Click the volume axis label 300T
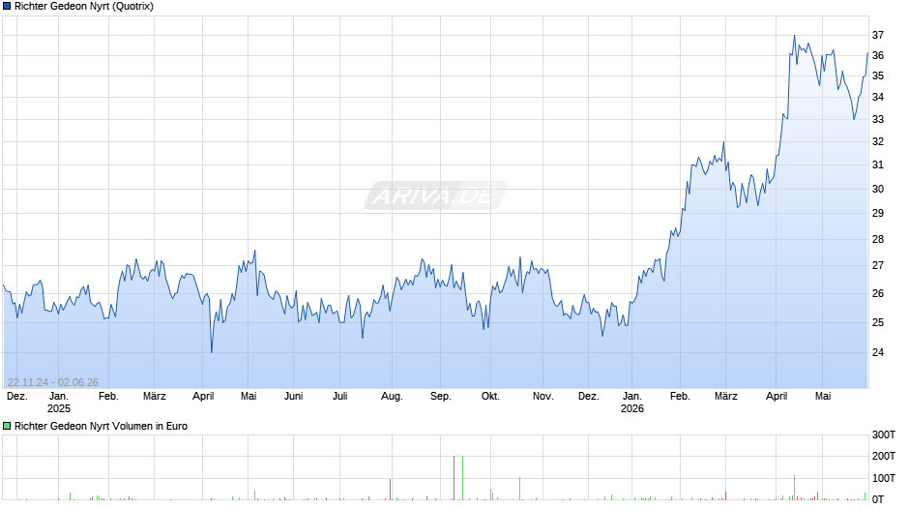This screenshot has height=509, width=909. 884,434
